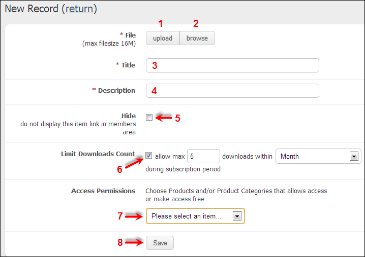Expand the Please select an item dropdown
Viewport: 365px width, 257px height.
(x=195, y=216)
